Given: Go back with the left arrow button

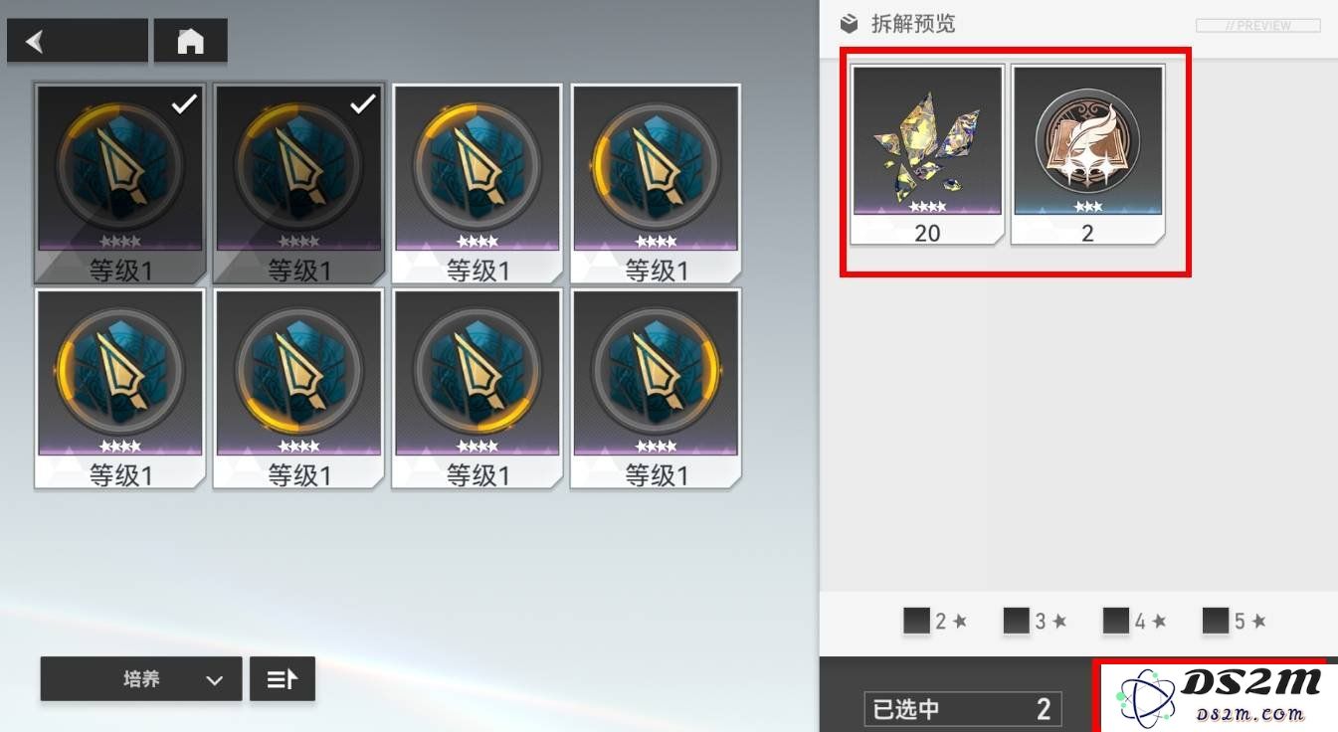Looking at the screenshot, I should 78,42.
